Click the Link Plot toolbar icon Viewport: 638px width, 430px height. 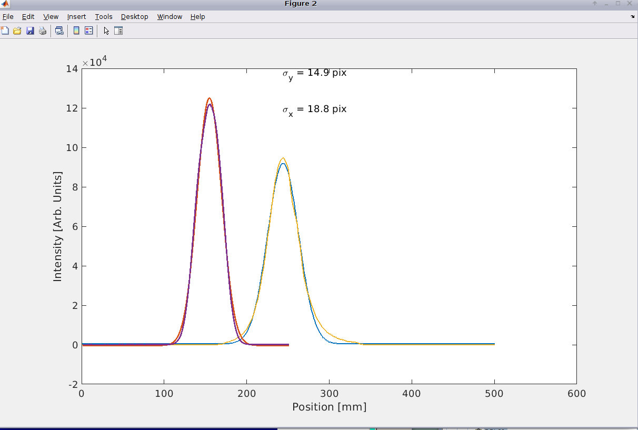coord(59,31)
